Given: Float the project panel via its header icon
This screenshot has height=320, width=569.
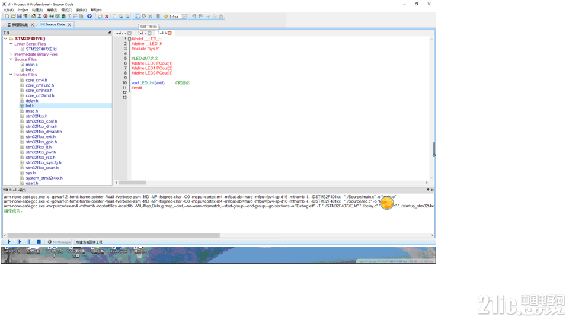Looking at the screenshot, I should 110,33.
